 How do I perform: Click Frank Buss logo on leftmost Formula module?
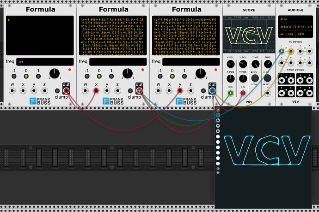[40, 101]
